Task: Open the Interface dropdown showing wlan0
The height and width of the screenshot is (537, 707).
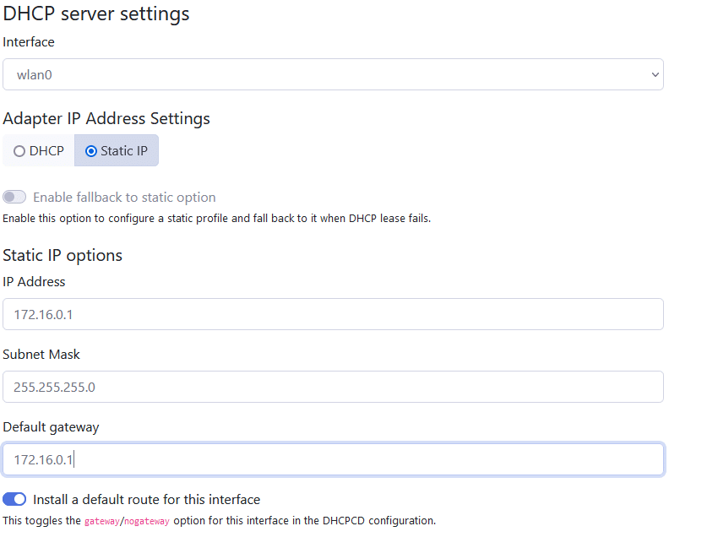Action: coord(332,74)
